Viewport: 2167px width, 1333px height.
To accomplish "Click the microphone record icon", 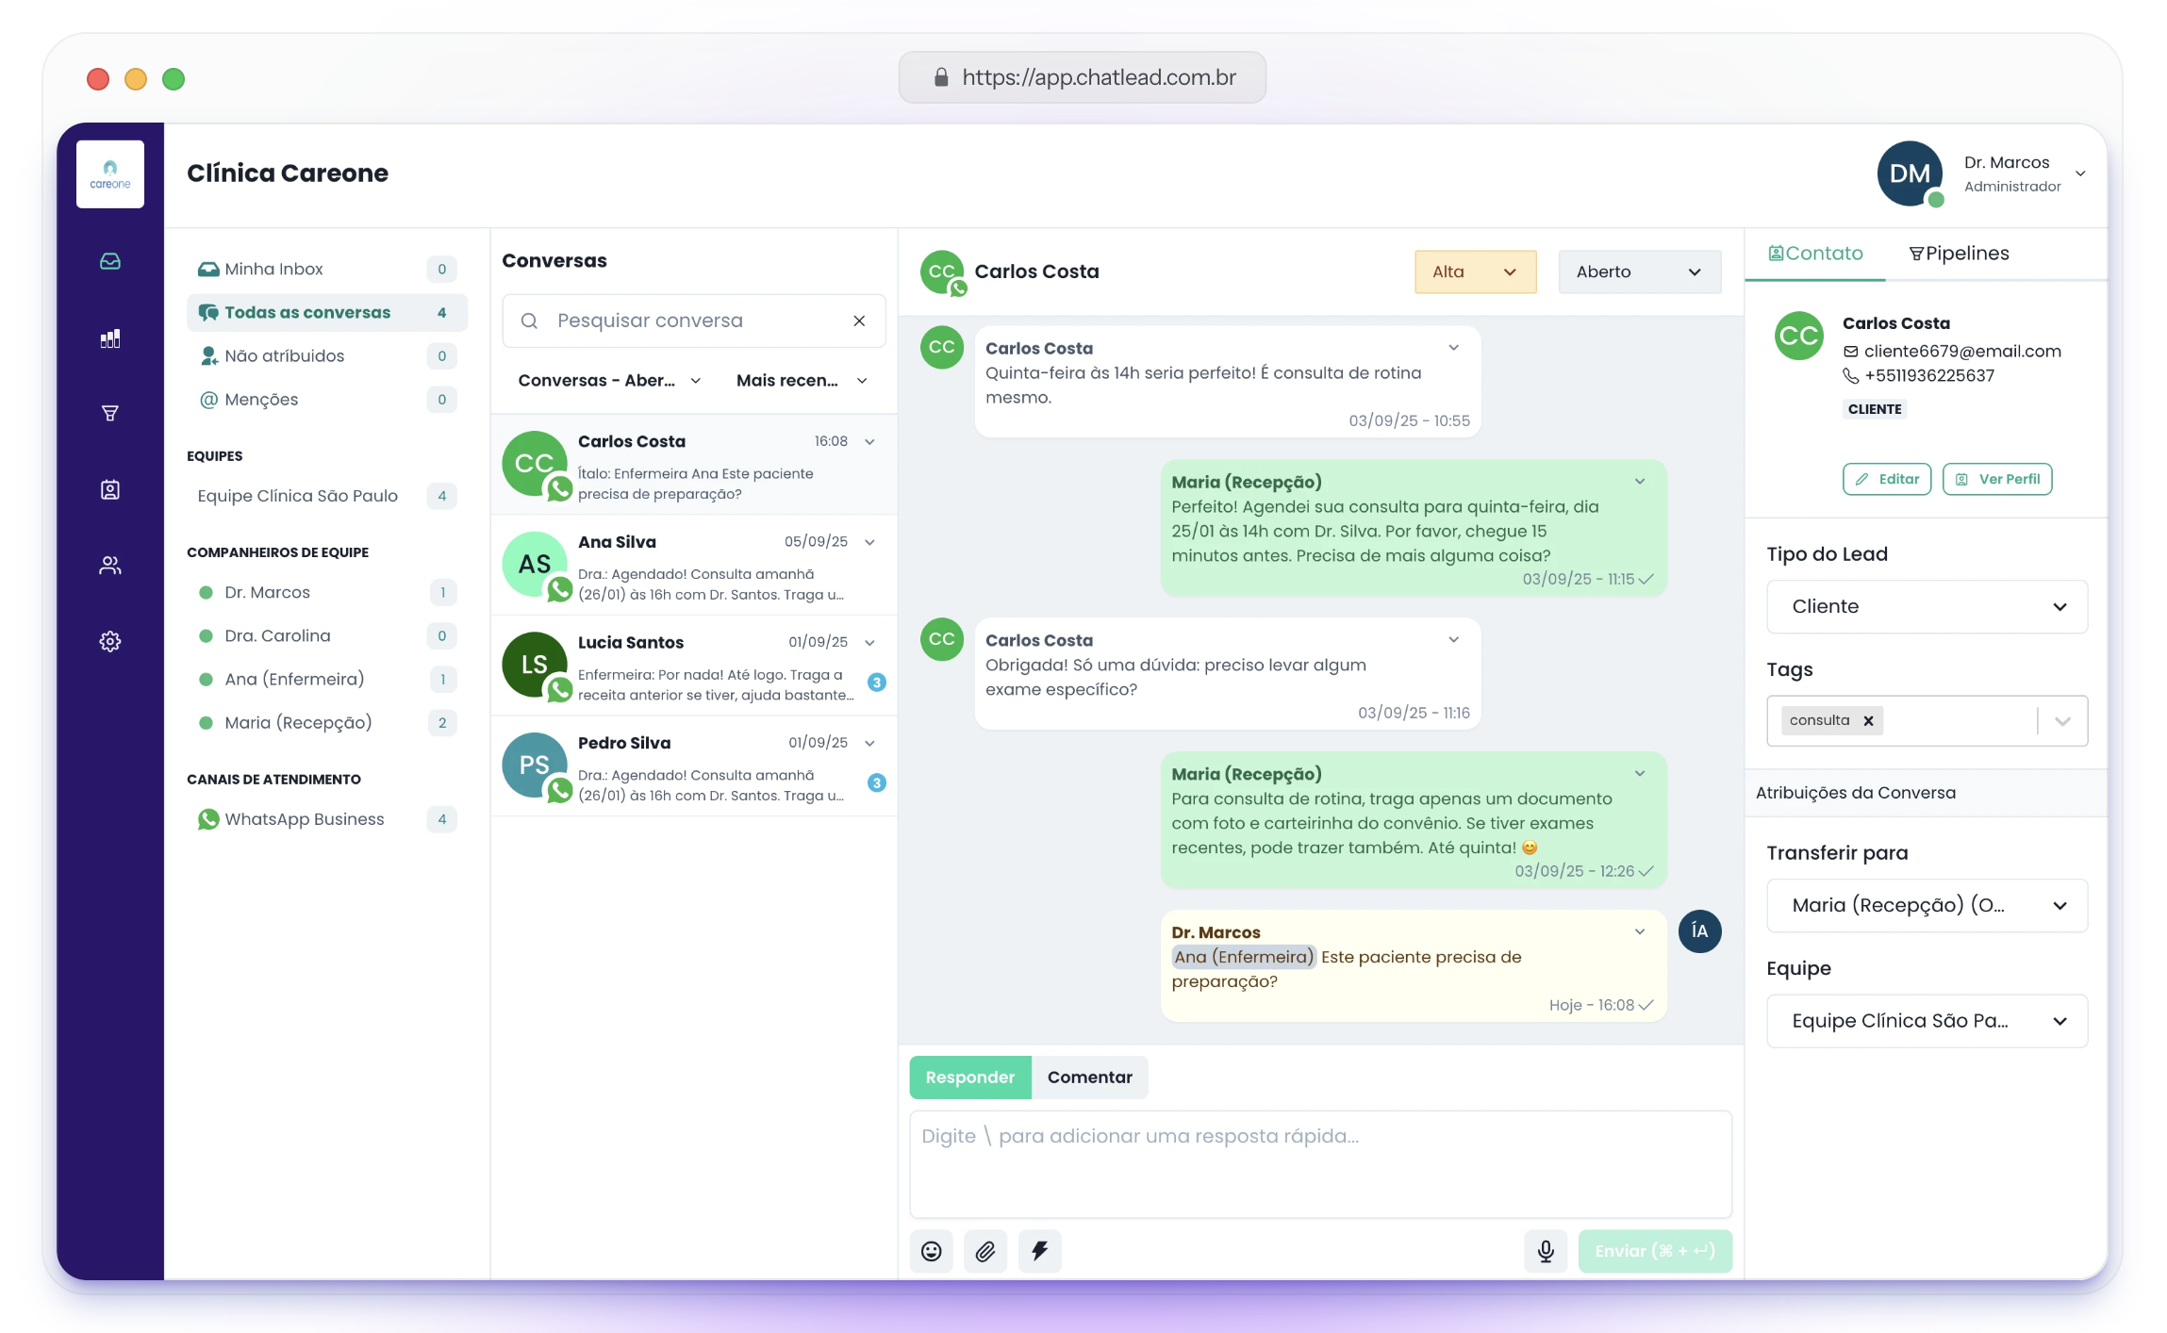I will (x=1546, y=1251).
